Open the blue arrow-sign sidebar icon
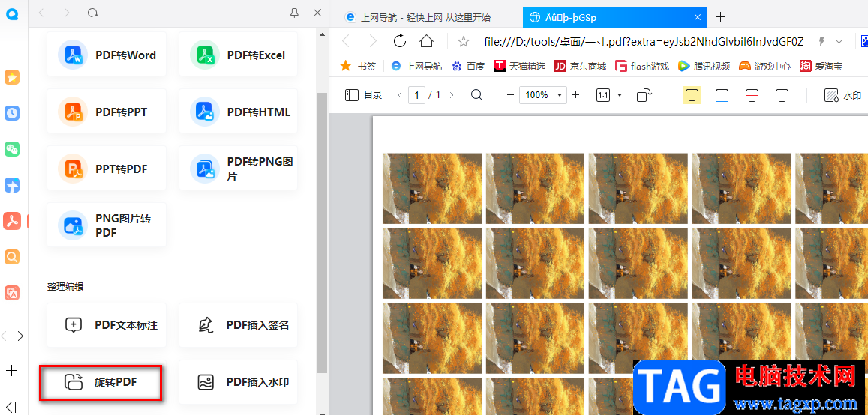This screenshot has height=415, width=868. [x=12, y=185]
